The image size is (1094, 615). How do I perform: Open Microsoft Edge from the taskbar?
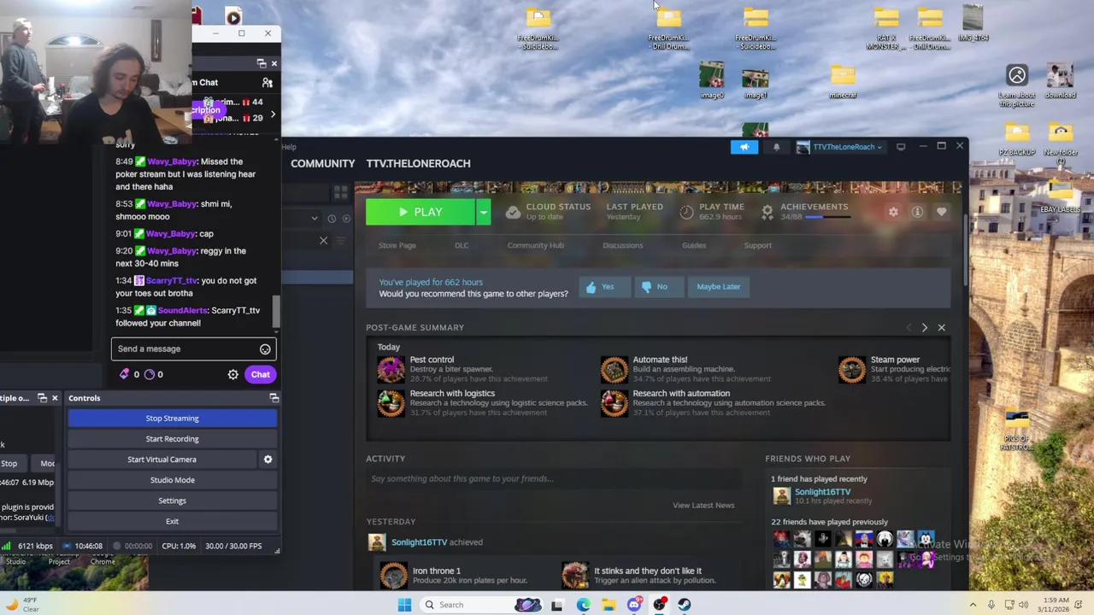[x=583, y=605]
